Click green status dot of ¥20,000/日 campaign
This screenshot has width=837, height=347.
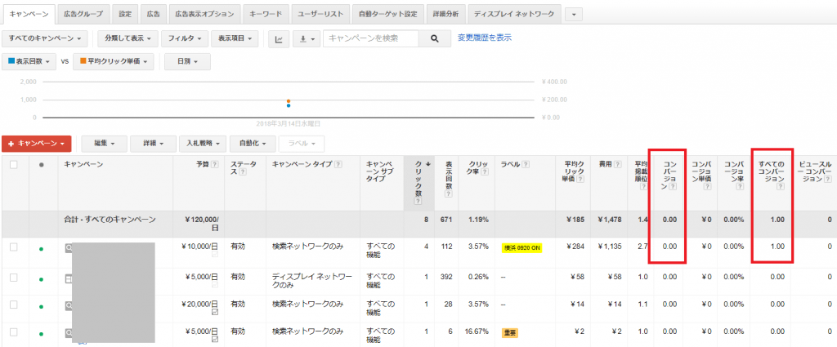click(41, 305)
